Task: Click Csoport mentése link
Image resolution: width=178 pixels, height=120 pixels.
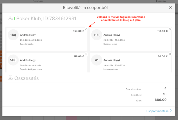Action: (x=157, y=111)
